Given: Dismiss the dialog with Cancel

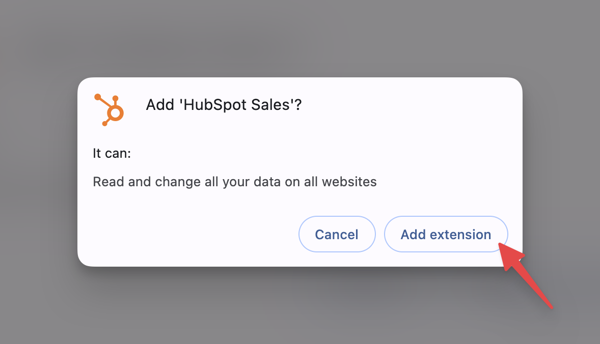Looking at the screenshot, I should (x=337, y=234).
